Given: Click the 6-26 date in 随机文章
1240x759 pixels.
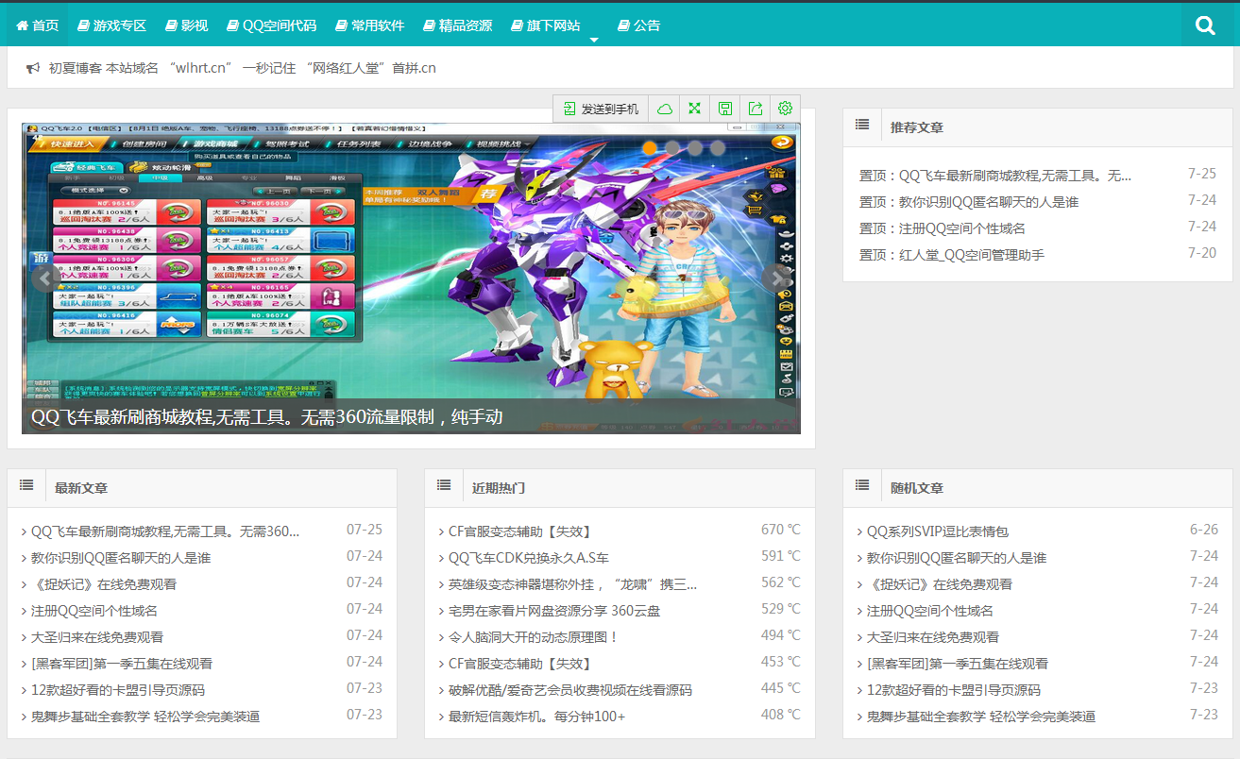Looking at the screenshot, I should (x=1204, y=530).
